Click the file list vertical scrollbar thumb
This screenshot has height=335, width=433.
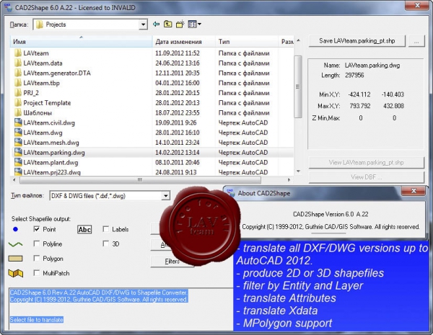(297, 86)
